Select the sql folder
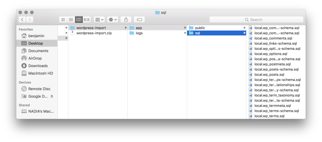This screenshot has height=142, width=322. 217,33
